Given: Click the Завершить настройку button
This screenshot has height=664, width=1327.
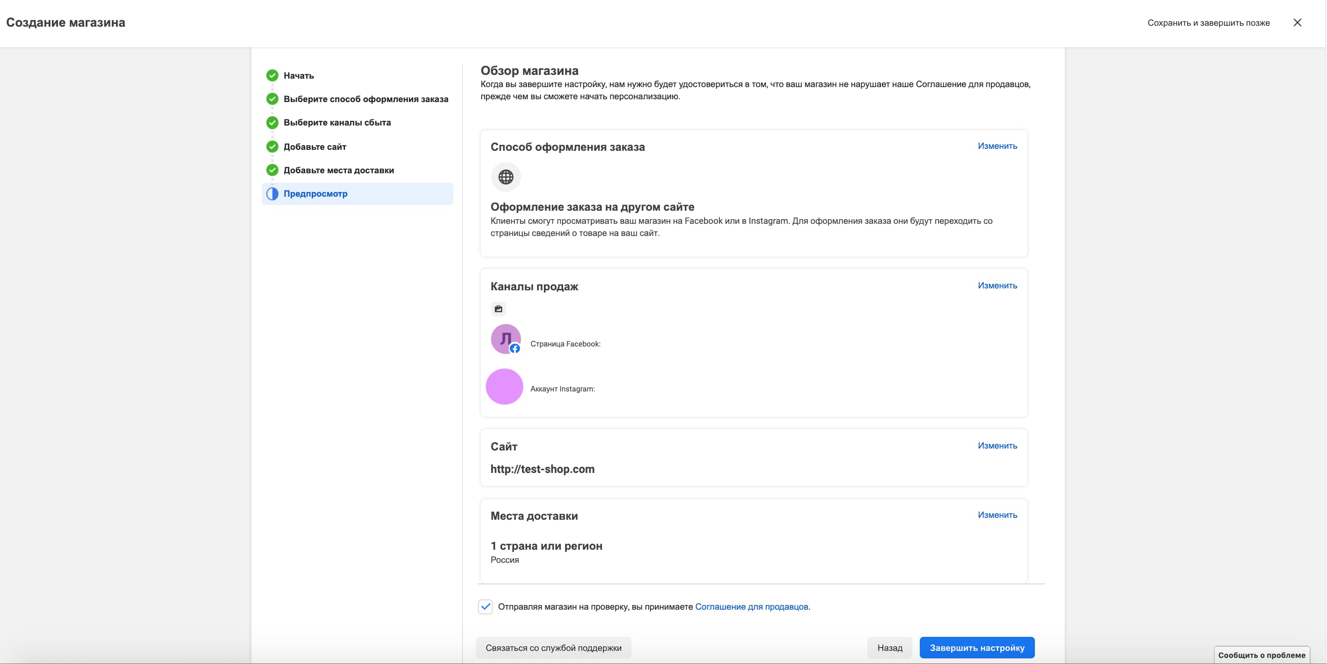Looking at the screenshot, I should 977,648.
